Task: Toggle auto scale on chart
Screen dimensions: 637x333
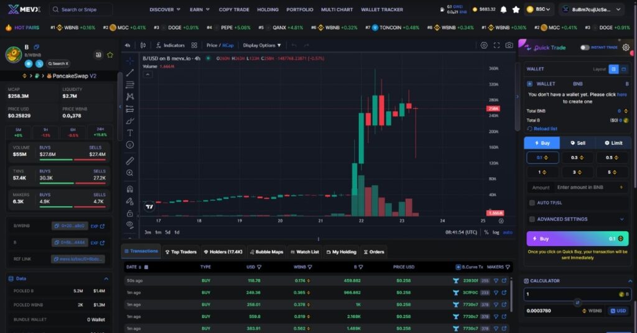Action: pos(508,232)
